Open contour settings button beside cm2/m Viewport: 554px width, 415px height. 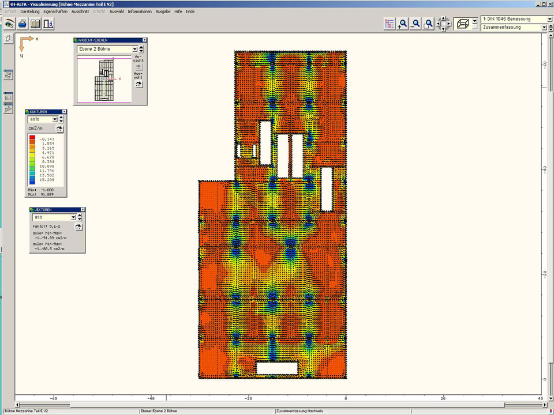pyautogui.click(x=59, y=128)
